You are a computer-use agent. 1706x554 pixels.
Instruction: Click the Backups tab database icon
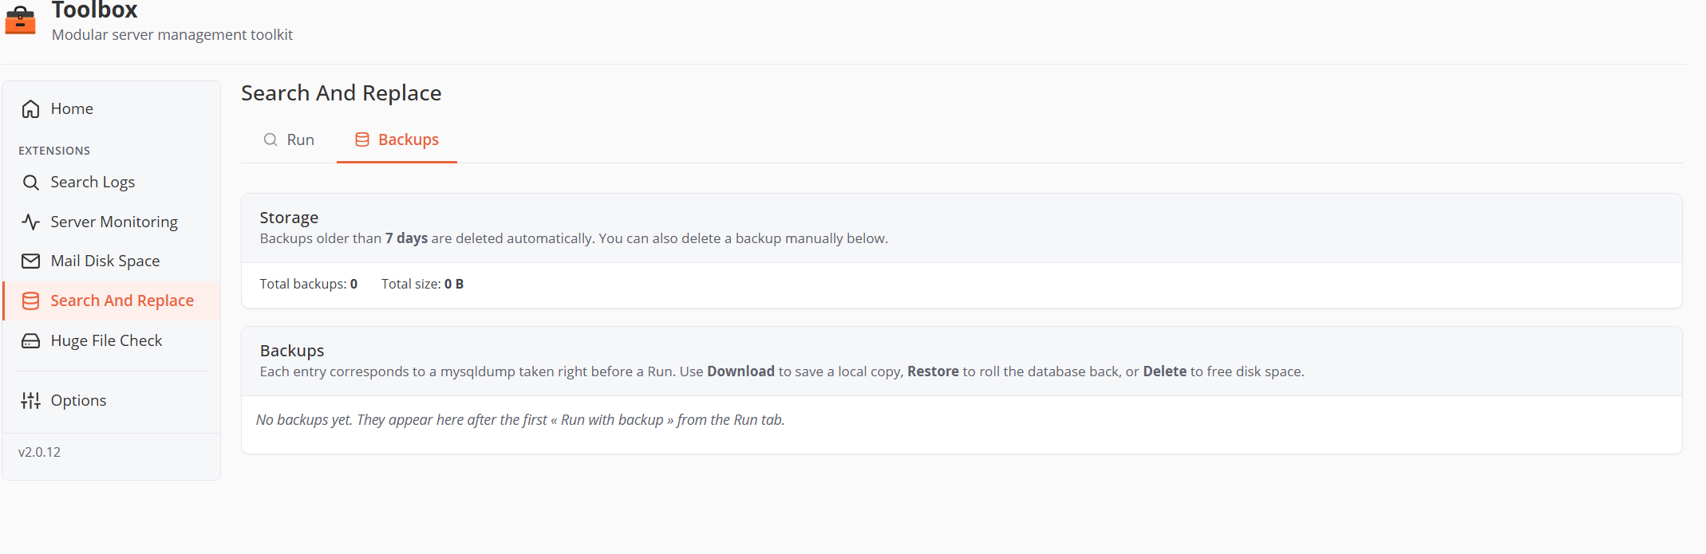(x=362, y=139)
